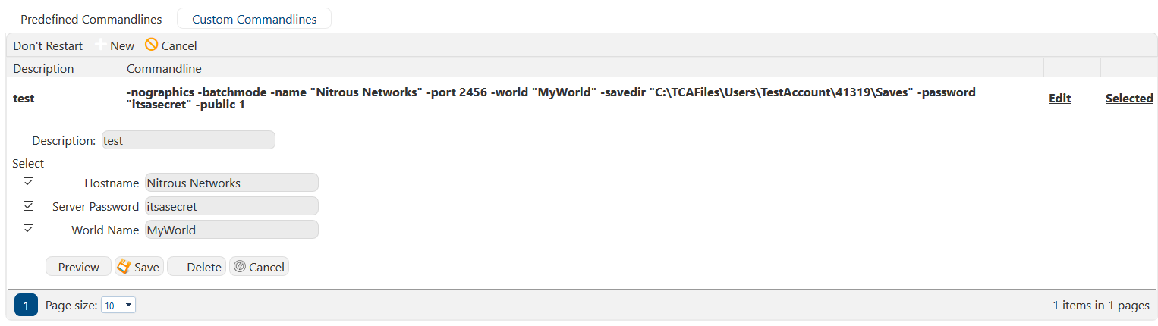Go to page 1 in pager
Viewport: 1158px width, 326px height.
click(26, 306)
